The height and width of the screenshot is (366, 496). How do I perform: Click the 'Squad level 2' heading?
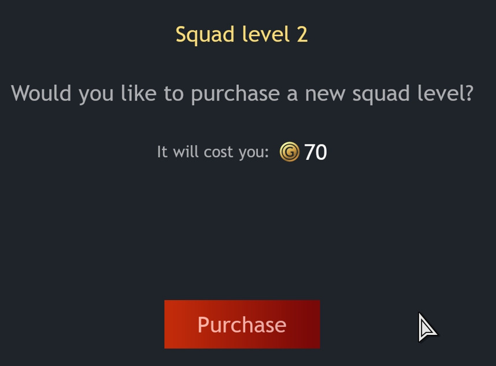point(242,35)
